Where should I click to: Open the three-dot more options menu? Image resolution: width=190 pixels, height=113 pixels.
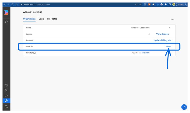(x=173, y=19)
